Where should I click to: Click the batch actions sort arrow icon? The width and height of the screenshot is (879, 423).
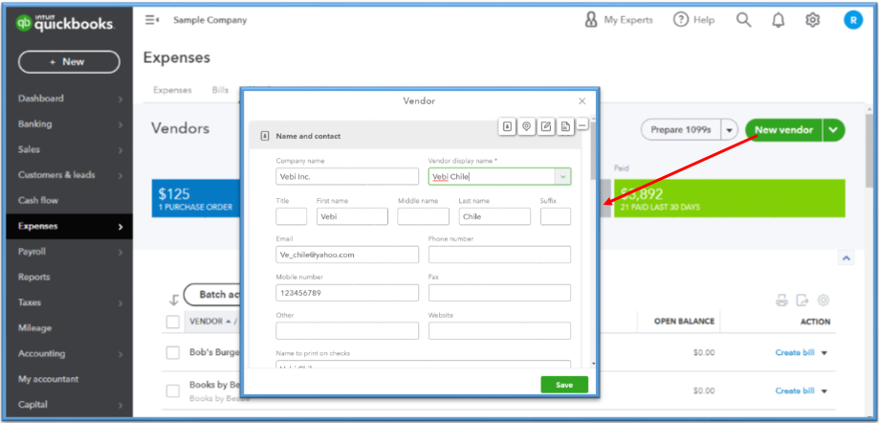pyautogui.click(x=174, y=301)
